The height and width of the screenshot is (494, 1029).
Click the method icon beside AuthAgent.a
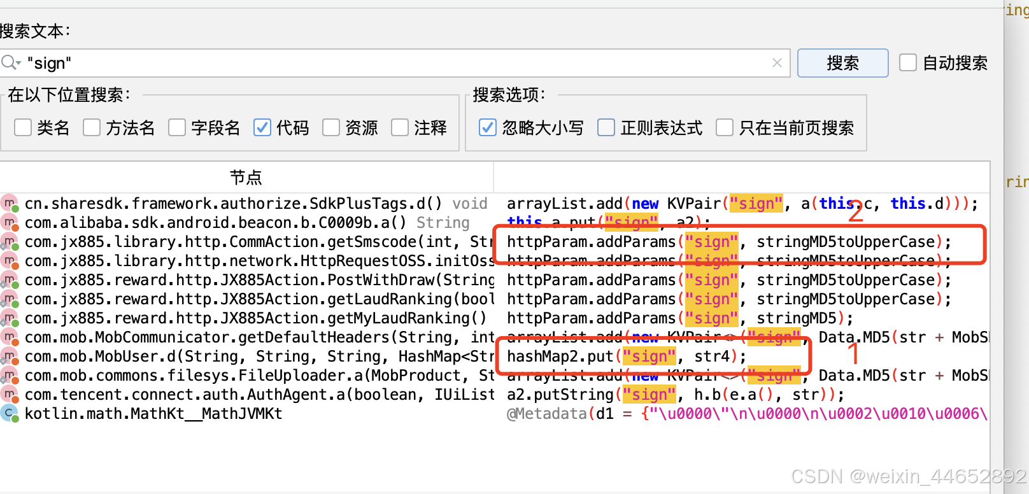pos(10,395)
